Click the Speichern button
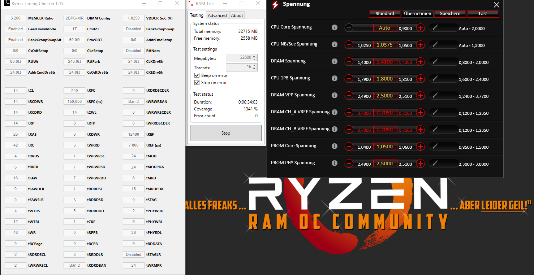 click(450, 14)
